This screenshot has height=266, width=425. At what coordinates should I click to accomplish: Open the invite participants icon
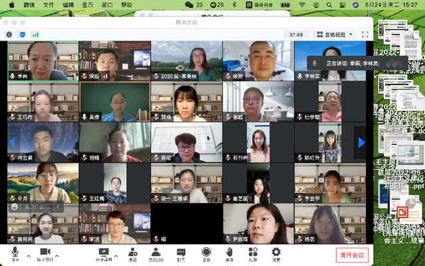point(133,253)
